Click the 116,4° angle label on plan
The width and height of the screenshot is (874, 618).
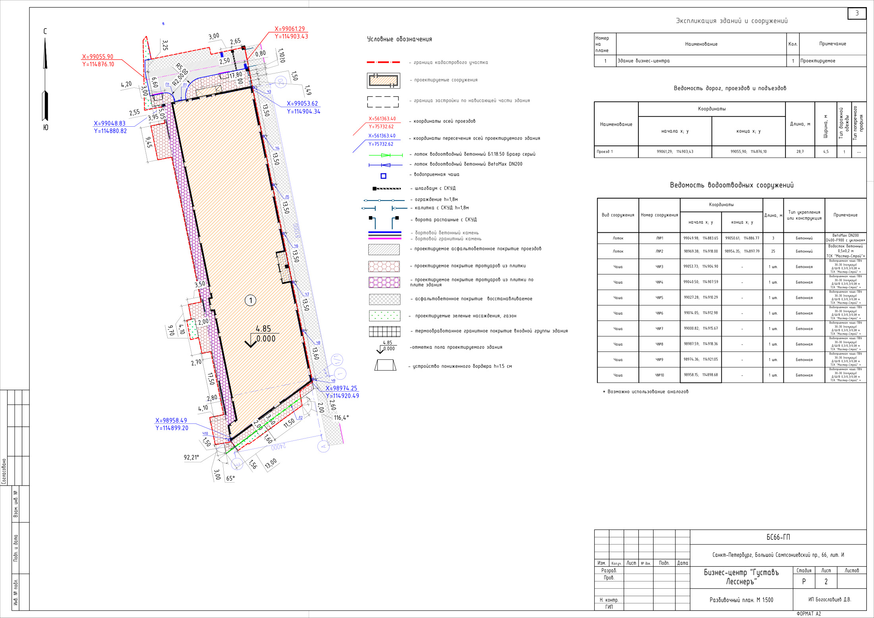341,417
